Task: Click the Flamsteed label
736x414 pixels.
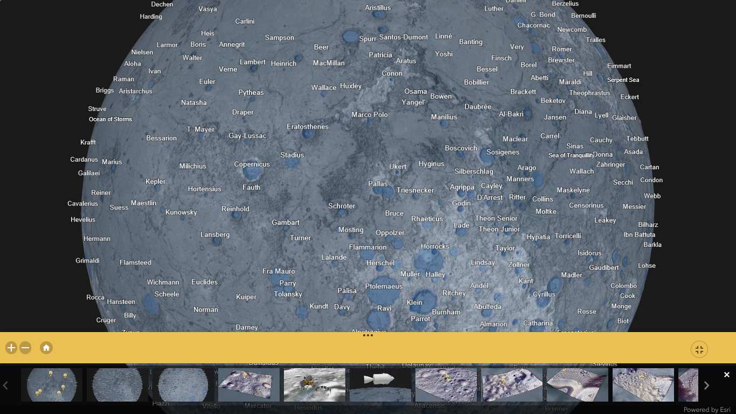Action: point(135,263)
